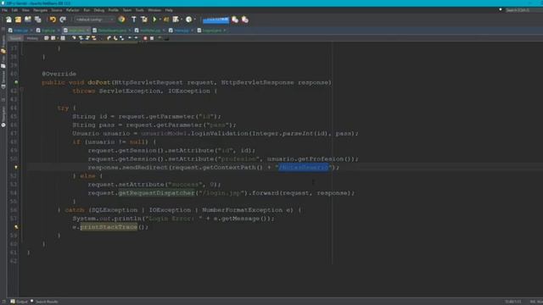The height and width of the screenshot is (305, 543).
Task: Click the doPost method name
Action: point(99,83)
